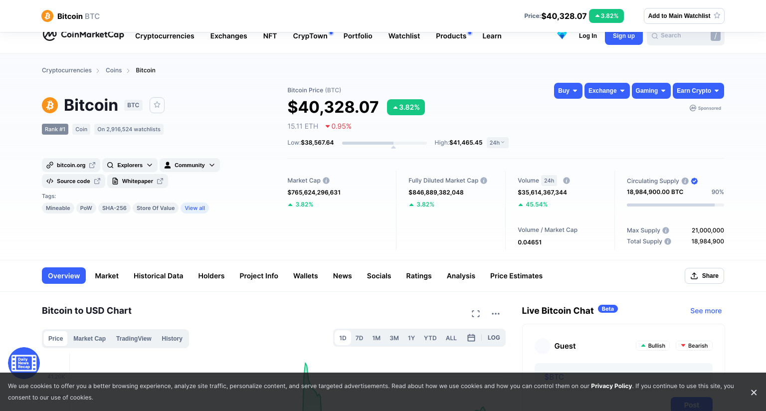Open the Products nav menu
Screen dimensions: 766x411
click(x=451, y=36)
